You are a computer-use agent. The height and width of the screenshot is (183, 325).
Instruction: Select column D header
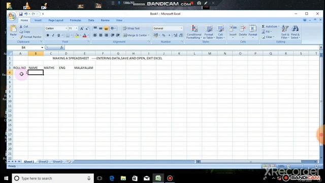coord(66,53)
